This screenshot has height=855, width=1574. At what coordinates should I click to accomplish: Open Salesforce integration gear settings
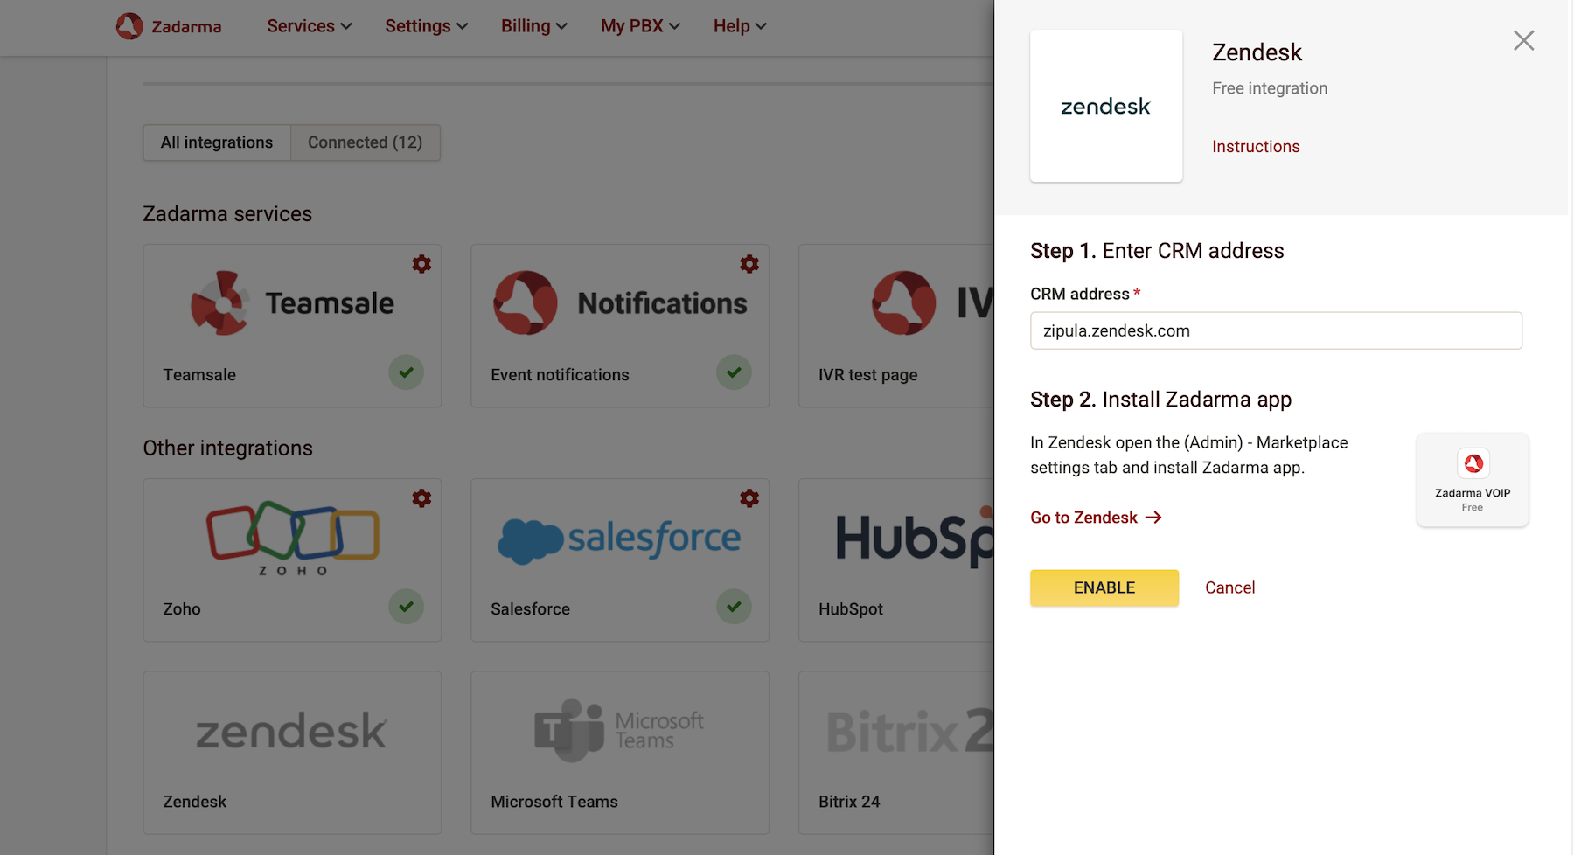point(749,498)
